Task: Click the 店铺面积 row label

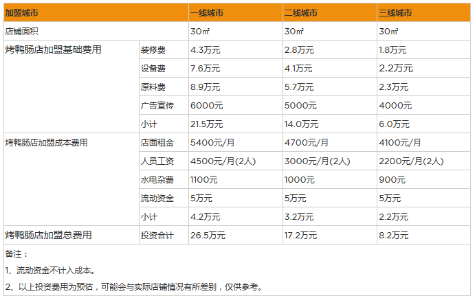Action: pos(21,32)
